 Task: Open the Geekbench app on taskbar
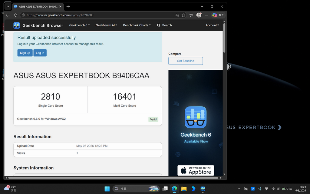pos(203,189)
